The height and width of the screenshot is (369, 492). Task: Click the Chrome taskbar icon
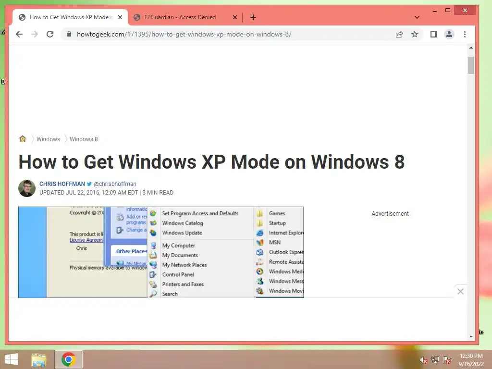(x=69, y=359)
